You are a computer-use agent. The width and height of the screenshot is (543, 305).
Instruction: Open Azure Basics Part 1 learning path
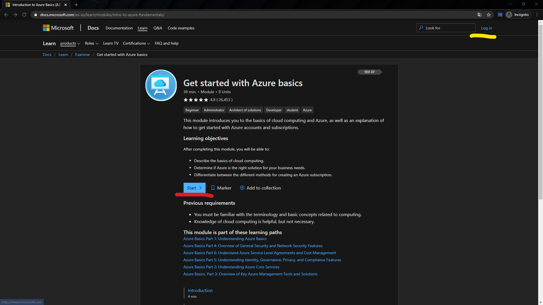(x=225, y=239)
